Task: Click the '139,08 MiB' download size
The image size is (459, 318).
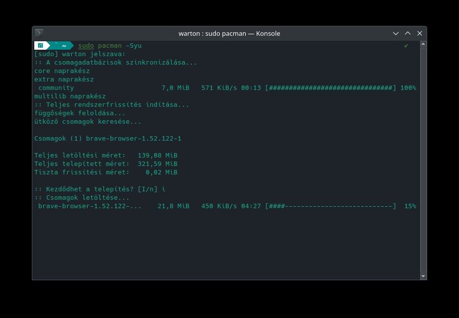Action: 158,156
